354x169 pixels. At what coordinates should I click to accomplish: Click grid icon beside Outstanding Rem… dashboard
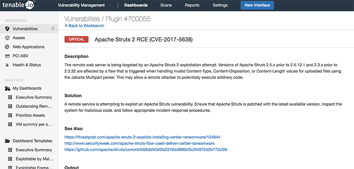pos(10,106)
